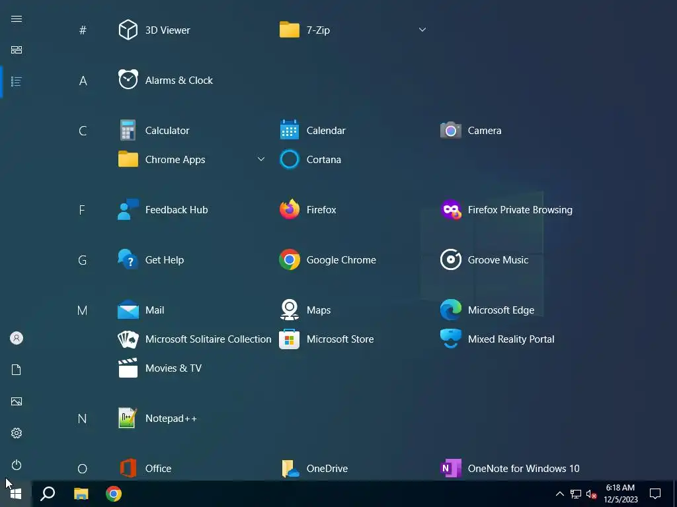Show hidden system tray icons

coord(559,494)
